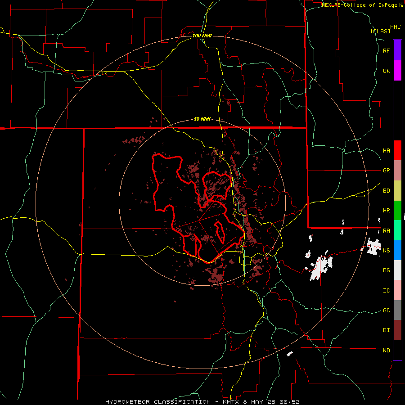This screenshot has height=405, width=405.
Task: Click the HYDROMETEOR CLASSIFICATION caption text
Action: [158, 402]
